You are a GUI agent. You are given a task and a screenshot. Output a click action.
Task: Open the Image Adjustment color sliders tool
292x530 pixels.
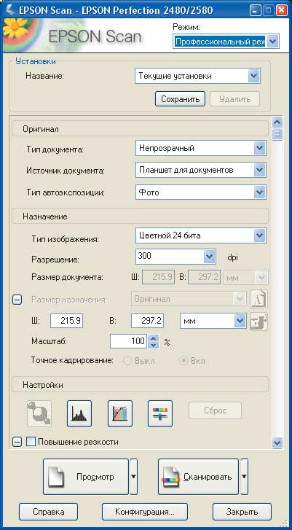click(160, 413)
